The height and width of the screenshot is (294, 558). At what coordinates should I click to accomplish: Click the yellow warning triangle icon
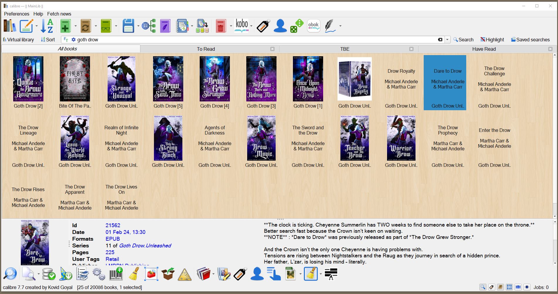185,274
